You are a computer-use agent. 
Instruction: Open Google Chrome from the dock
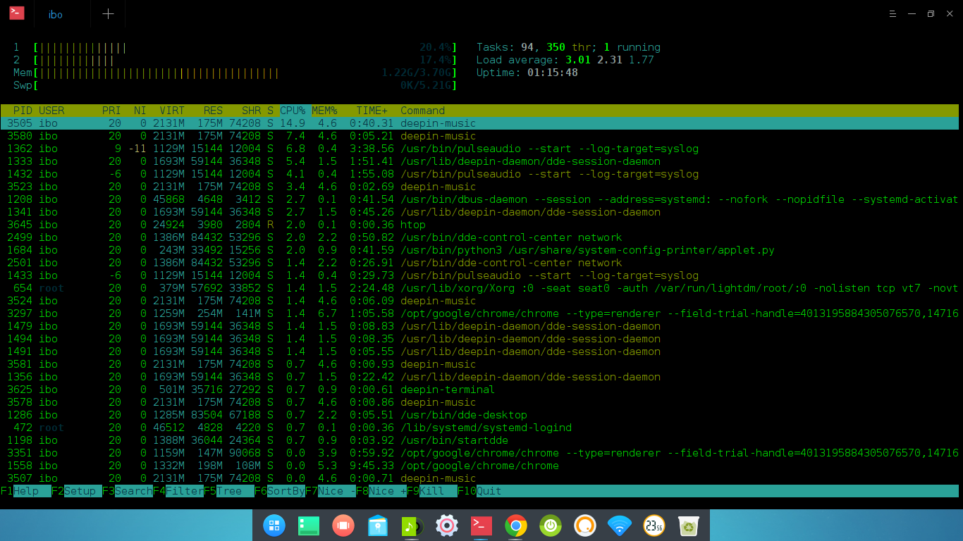pos(516,526)
